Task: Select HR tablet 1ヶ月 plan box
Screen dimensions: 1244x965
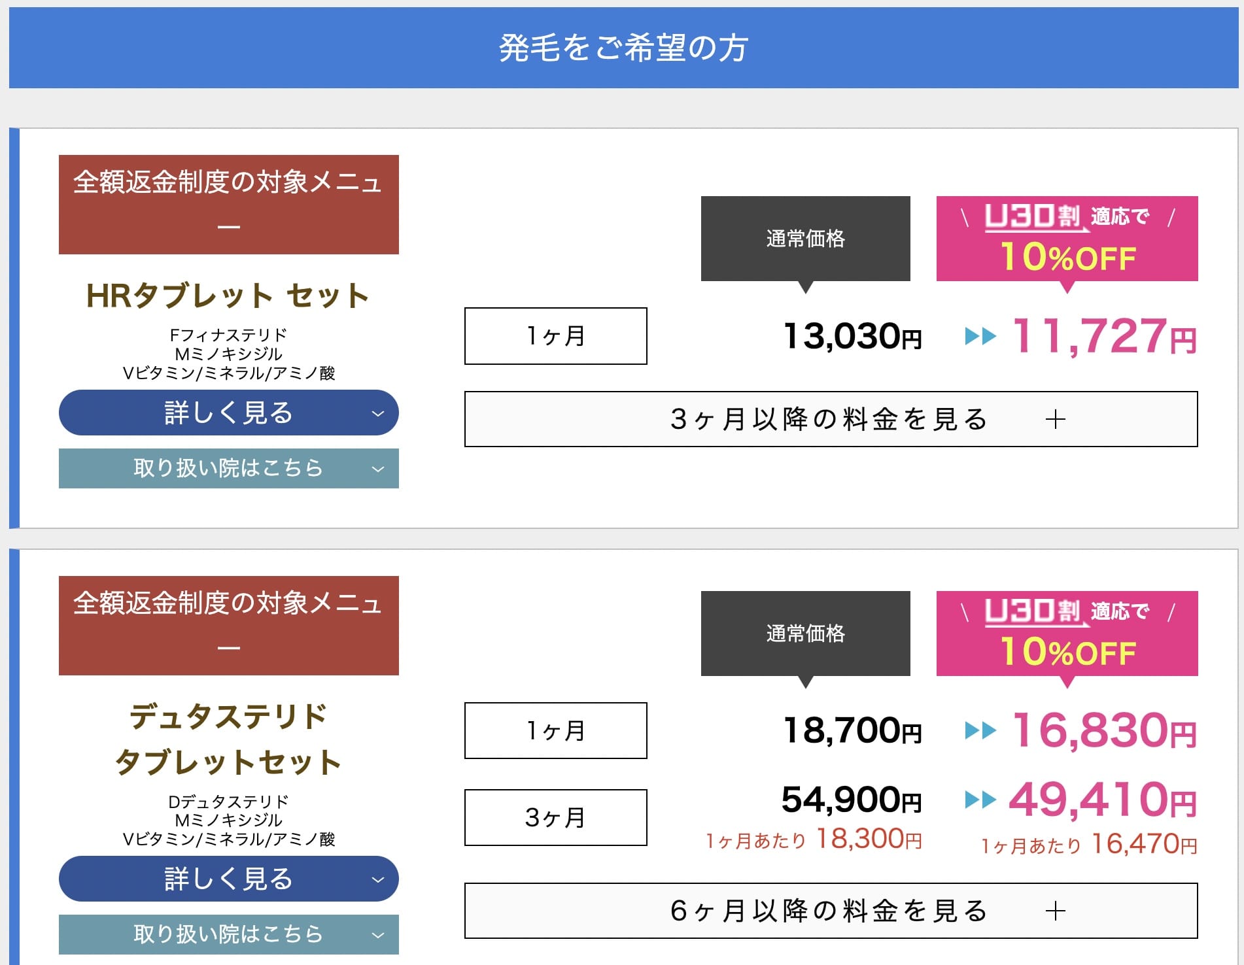Action: click(555, 336)
